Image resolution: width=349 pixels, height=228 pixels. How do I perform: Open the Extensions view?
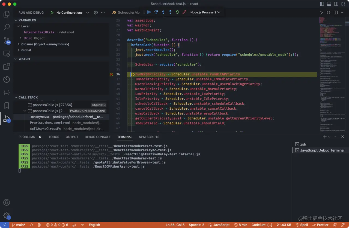pos(7,67)
